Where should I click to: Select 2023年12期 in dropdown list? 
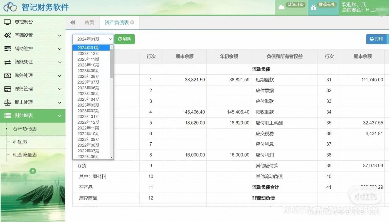point(91,54)
